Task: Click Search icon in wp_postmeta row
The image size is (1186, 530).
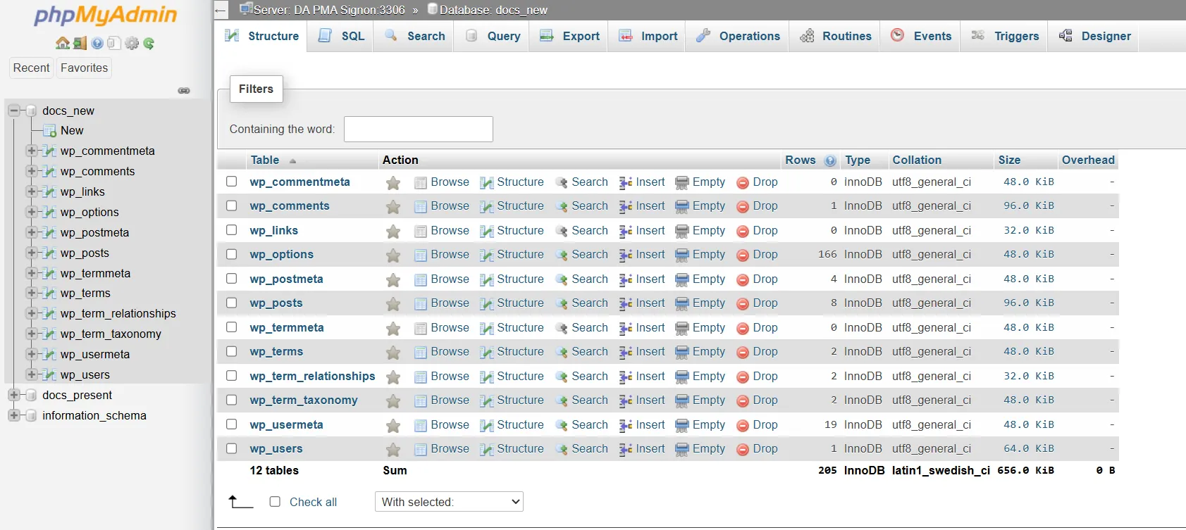Action: pos(562,279)
